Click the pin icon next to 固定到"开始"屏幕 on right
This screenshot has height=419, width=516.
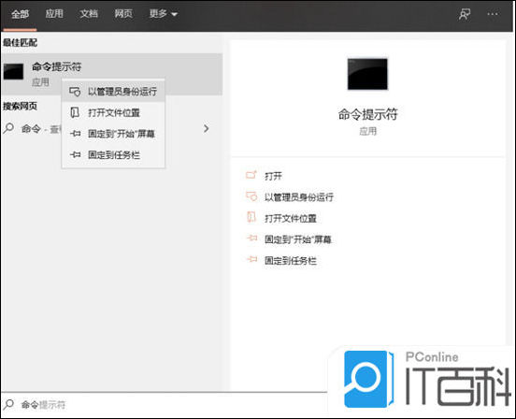pyautogui.click(x=251, y=238)
